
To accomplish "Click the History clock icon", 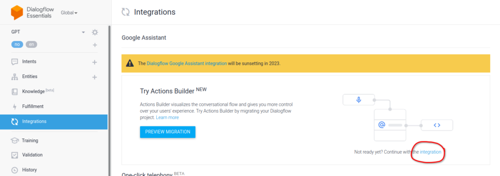I will (x=15, y=170).
